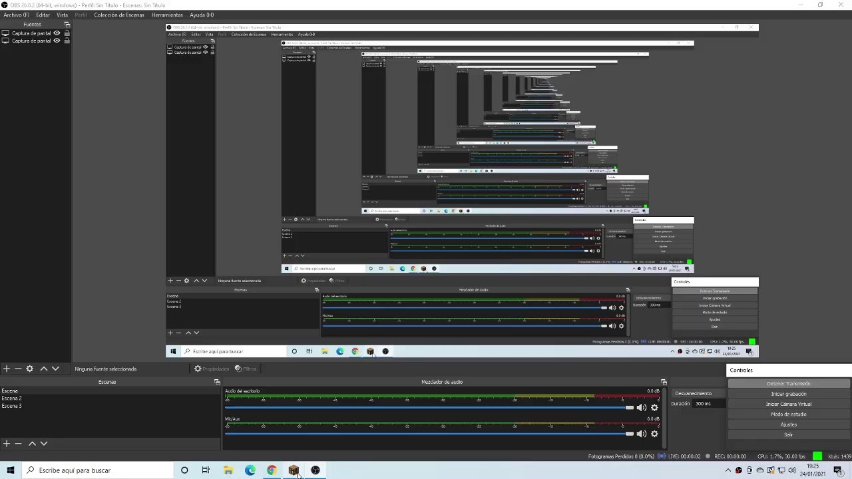Remove scene using the Escenas minus icon
The image size is (852, 479).
click(x=18, y=443)
